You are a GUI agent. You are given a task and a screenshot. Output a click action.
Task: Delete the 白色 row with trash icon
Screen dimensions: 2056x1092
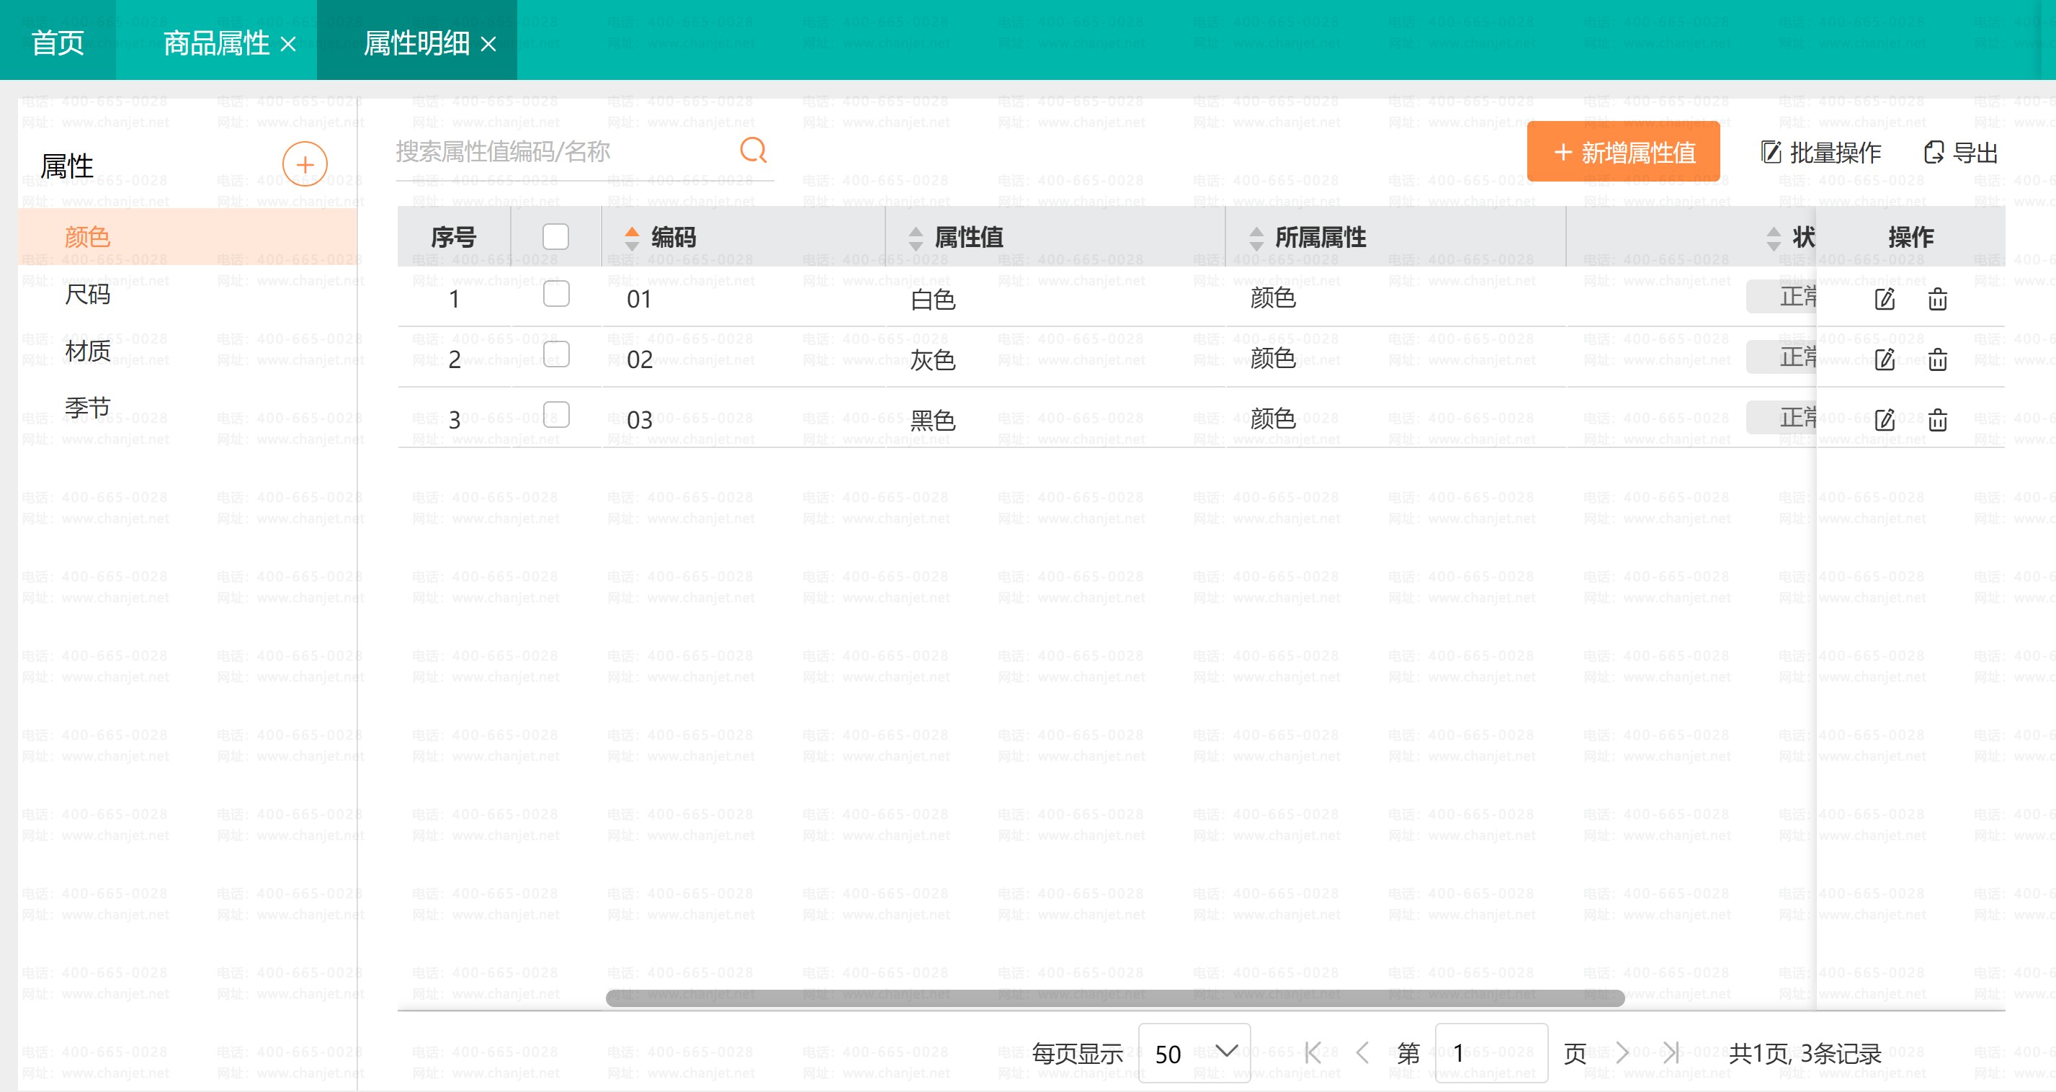click(x=1937, y=300)
